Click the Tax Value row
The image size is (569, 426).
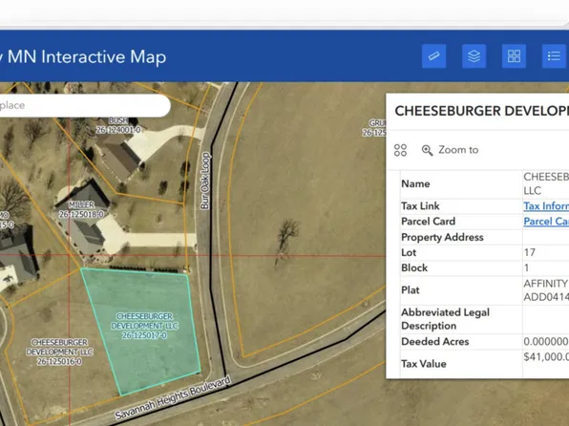(484, 364)
